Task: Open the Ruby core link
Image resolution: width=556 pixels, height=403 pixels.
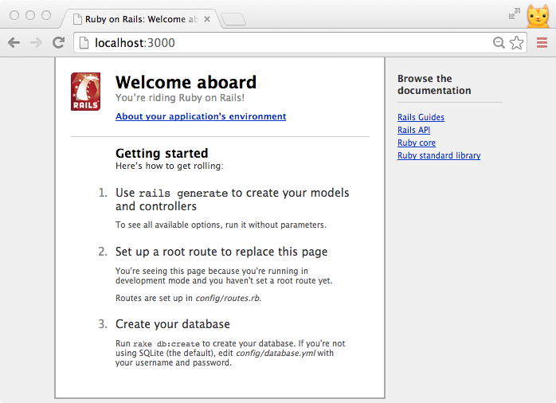Action: tap(417, 143)
